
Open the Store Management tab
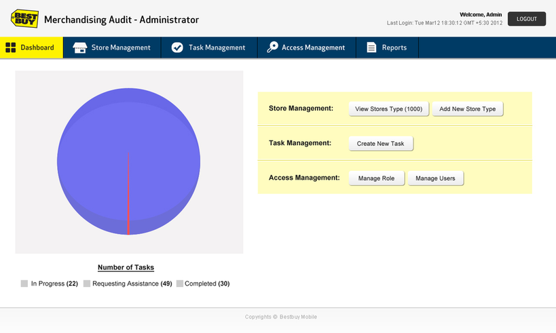(x=121, y=47)
